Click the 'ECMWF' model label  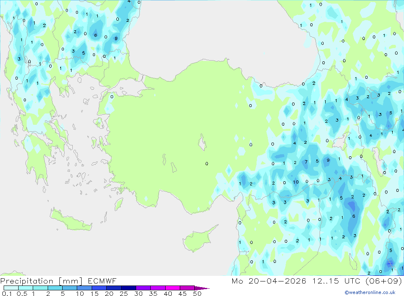(x=102, y=281)
